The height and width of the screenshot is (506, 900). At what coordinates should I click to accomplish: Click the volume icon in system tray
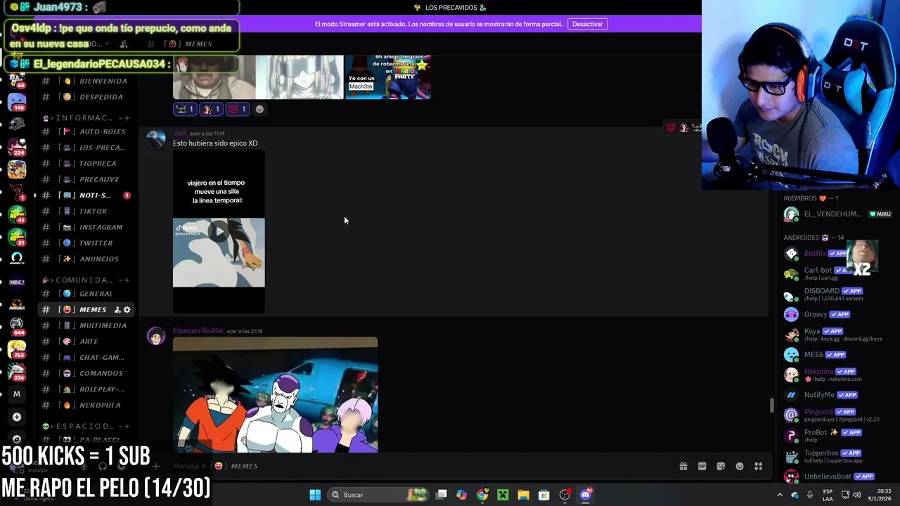(856, 495)
